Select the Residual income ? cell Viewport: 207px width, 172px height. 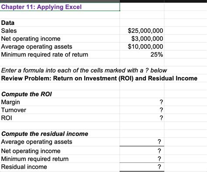pyautogui.click(x=142, y=167)
